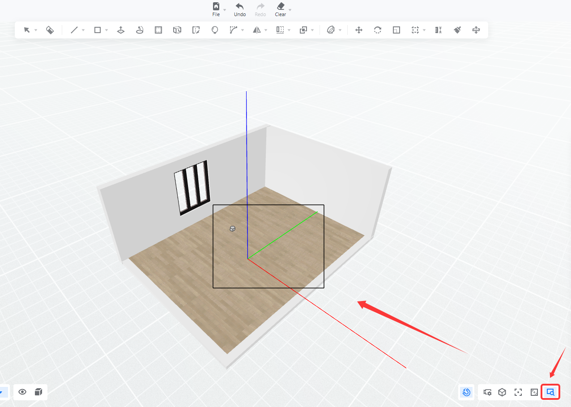Screen dimensions: 571x407
Task: Select the material sphere tool
Action: tap(331, 30)
